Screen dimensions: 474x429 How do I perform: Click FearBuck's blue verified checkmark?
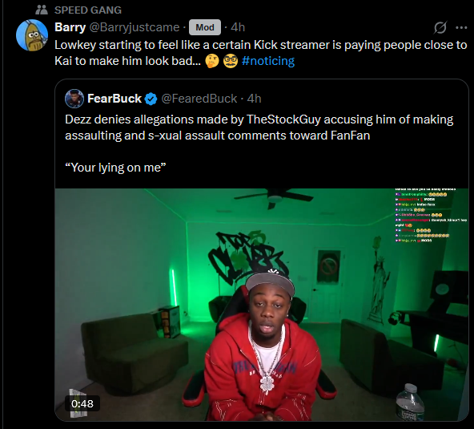151,99
